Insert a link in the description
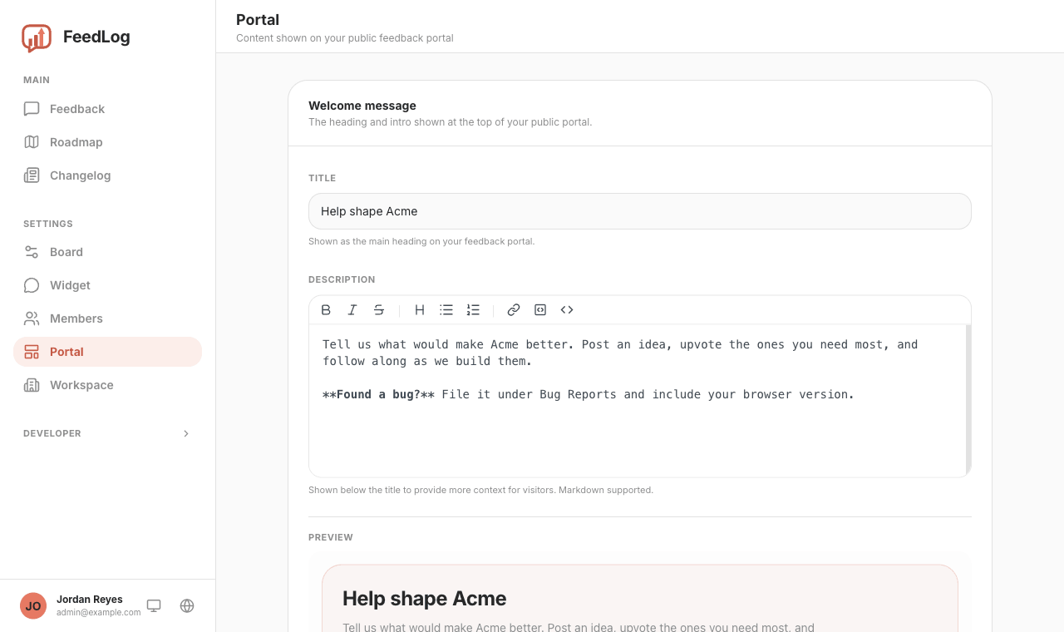The image size is (1064, 632). (514, 310)
